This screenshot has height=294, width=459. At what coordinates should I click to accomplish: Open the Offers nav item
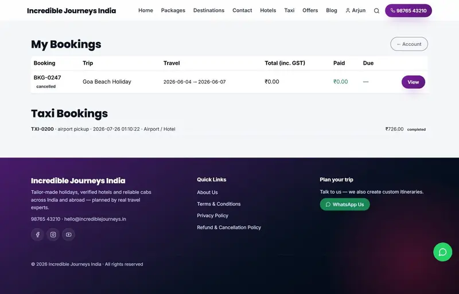coord(310,10)
